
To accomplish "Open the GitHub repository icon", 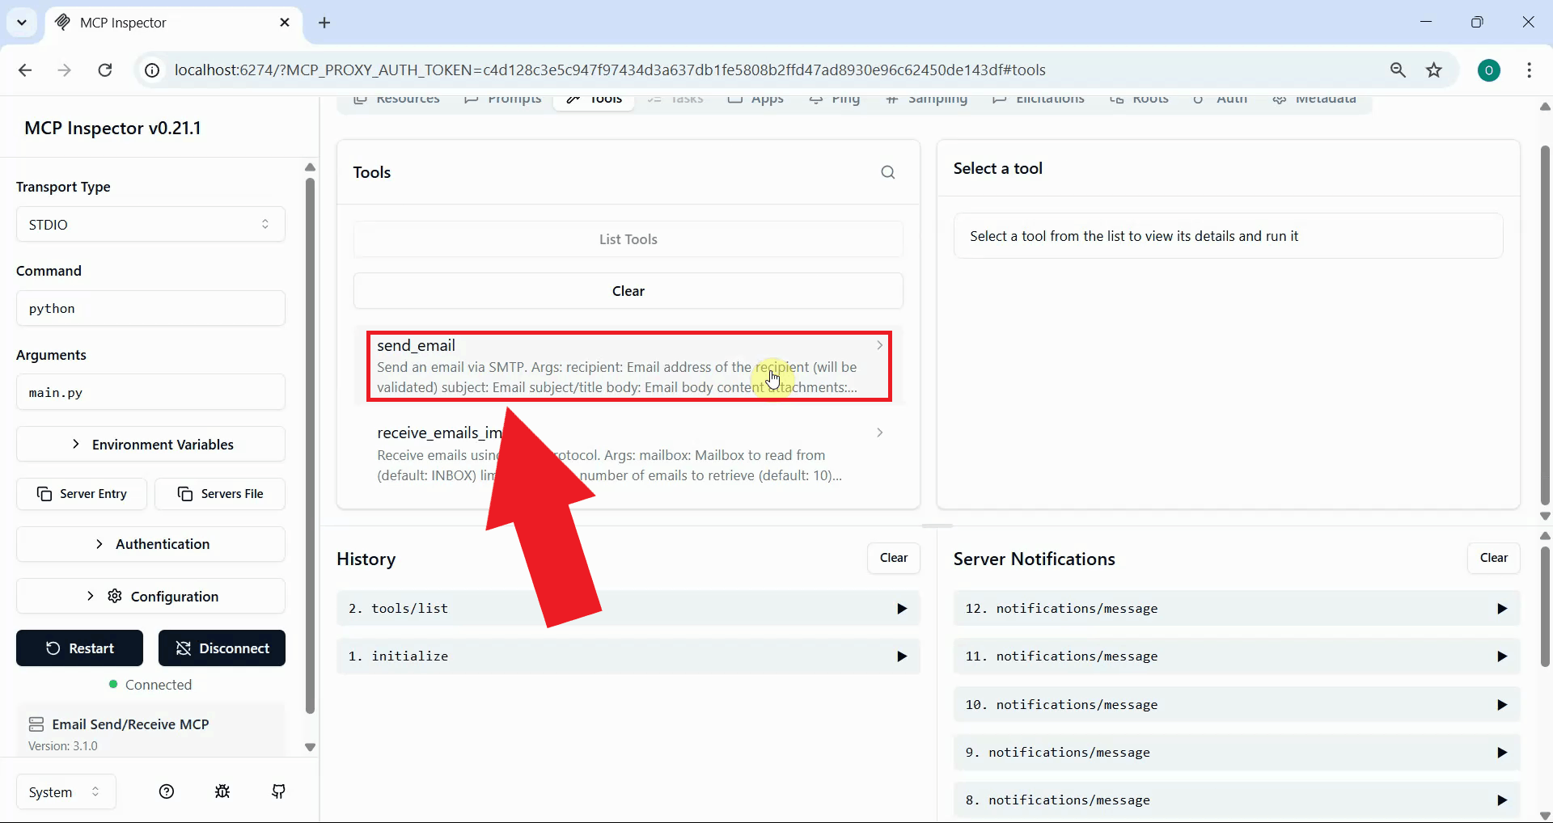I will (278, 791).
